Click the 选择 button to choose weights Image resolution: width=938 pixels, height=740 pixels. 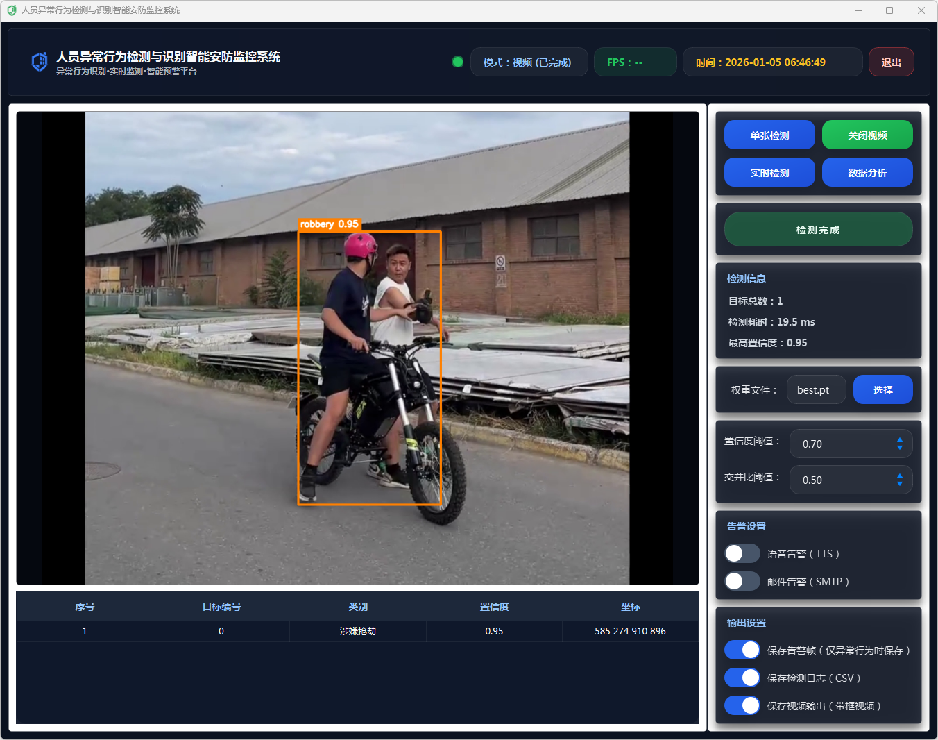coord(882,389)
